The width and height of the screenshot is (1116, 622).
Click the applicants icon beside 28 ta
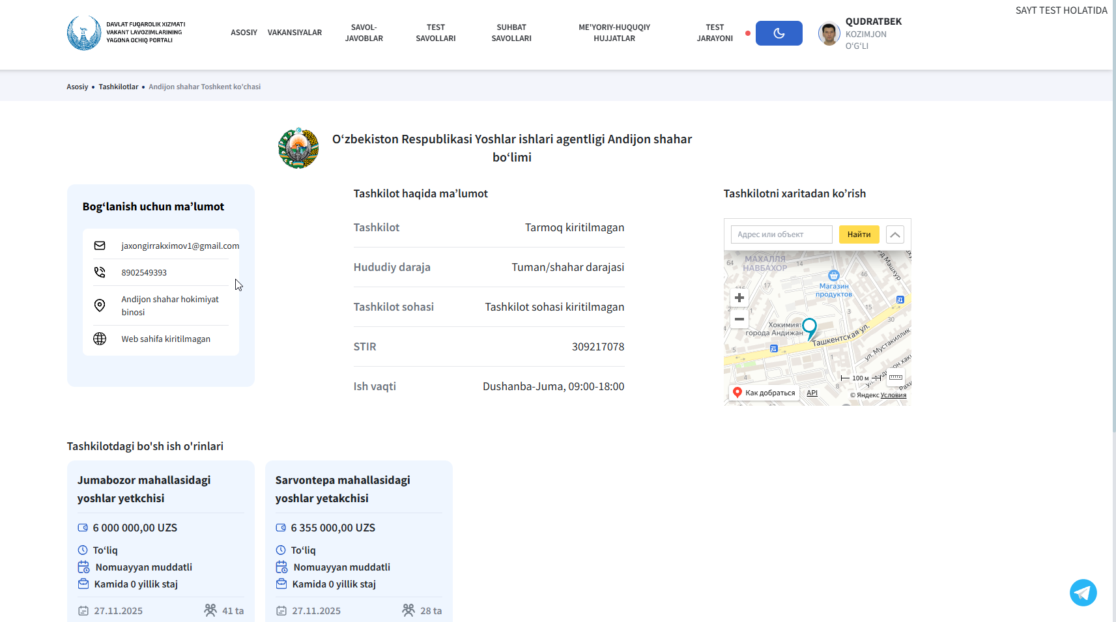click(x=408, y=610)
